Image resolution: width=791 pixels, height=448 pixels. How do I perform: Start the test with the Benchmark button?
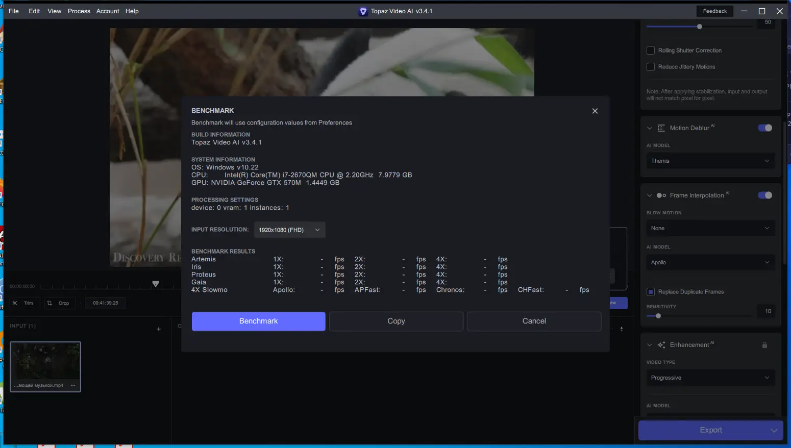258,321
